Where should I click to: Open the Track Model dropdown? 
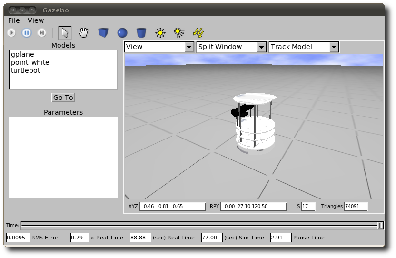click(x=304, y=47)
